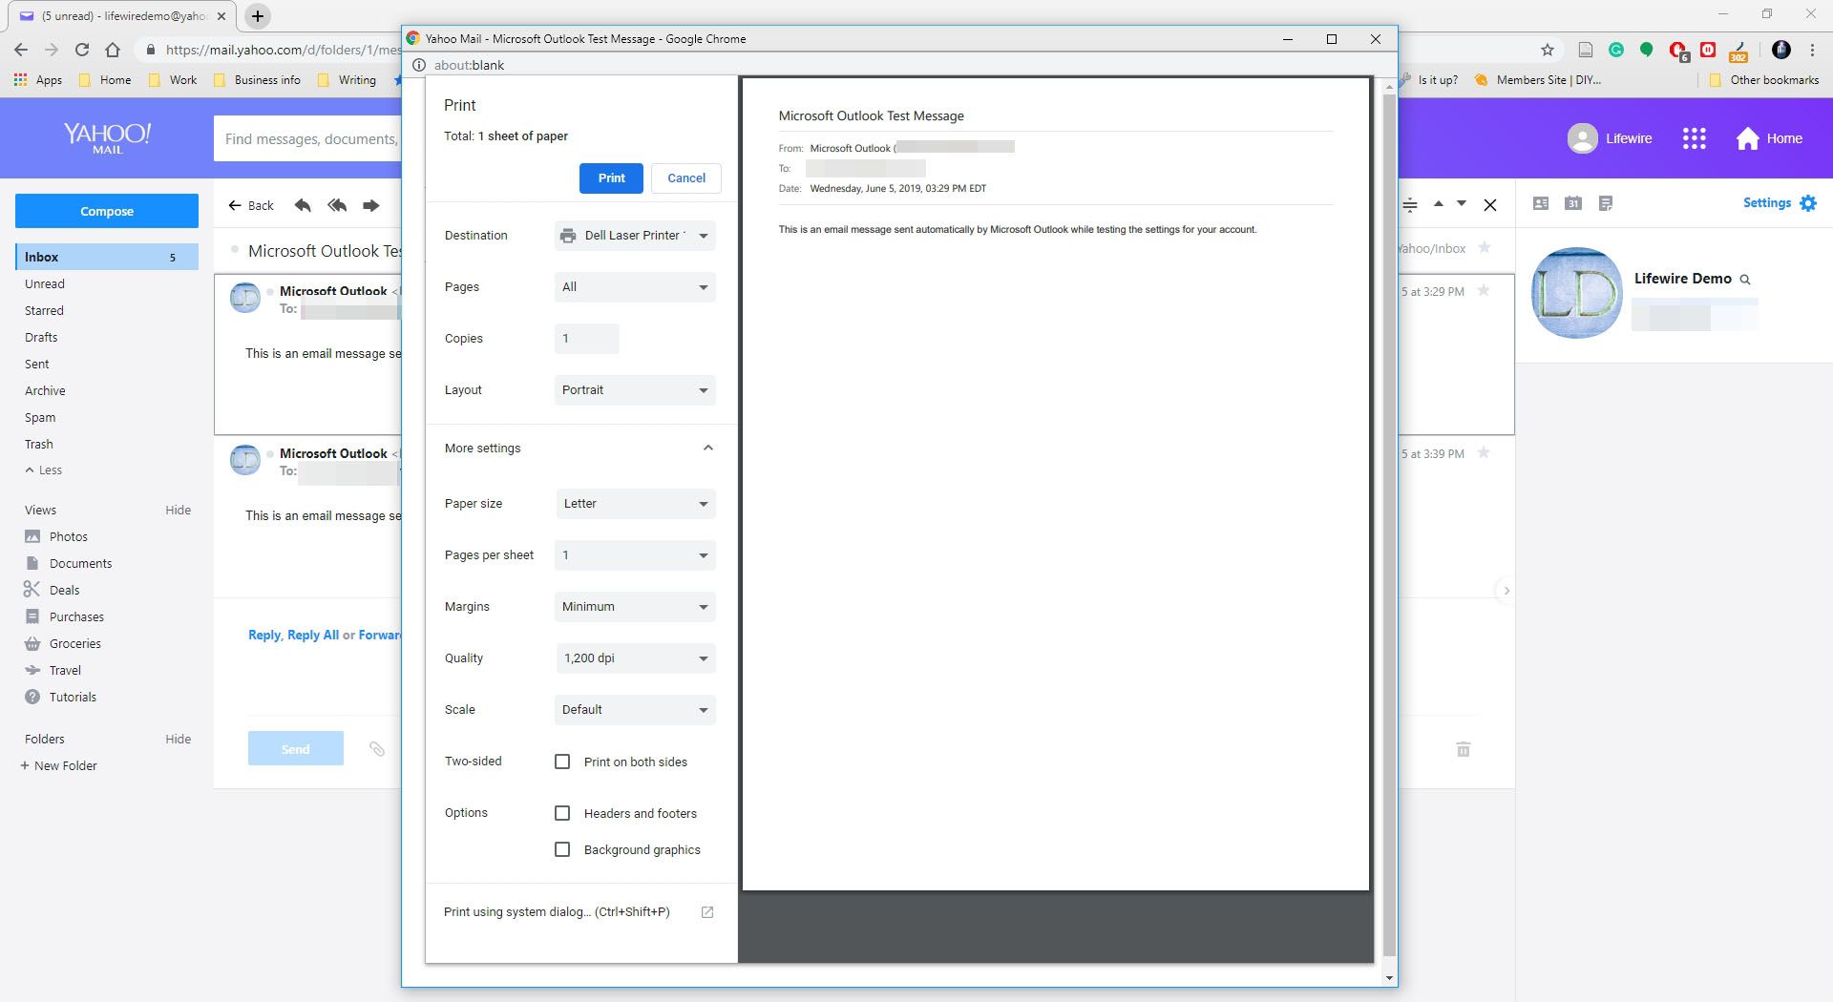
Task: Create a New Folder
Action: click(59, 765)
